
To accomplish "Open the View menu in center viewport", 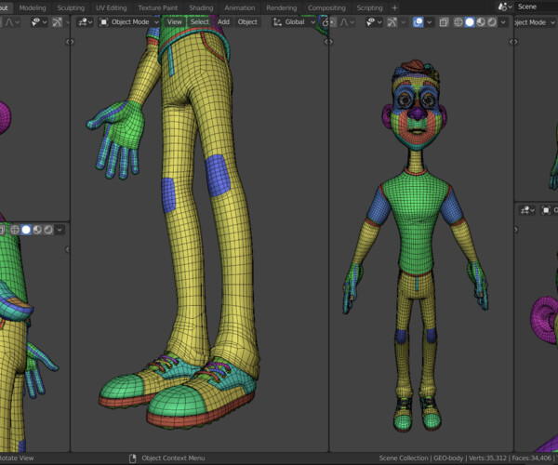I will (175, 21).
